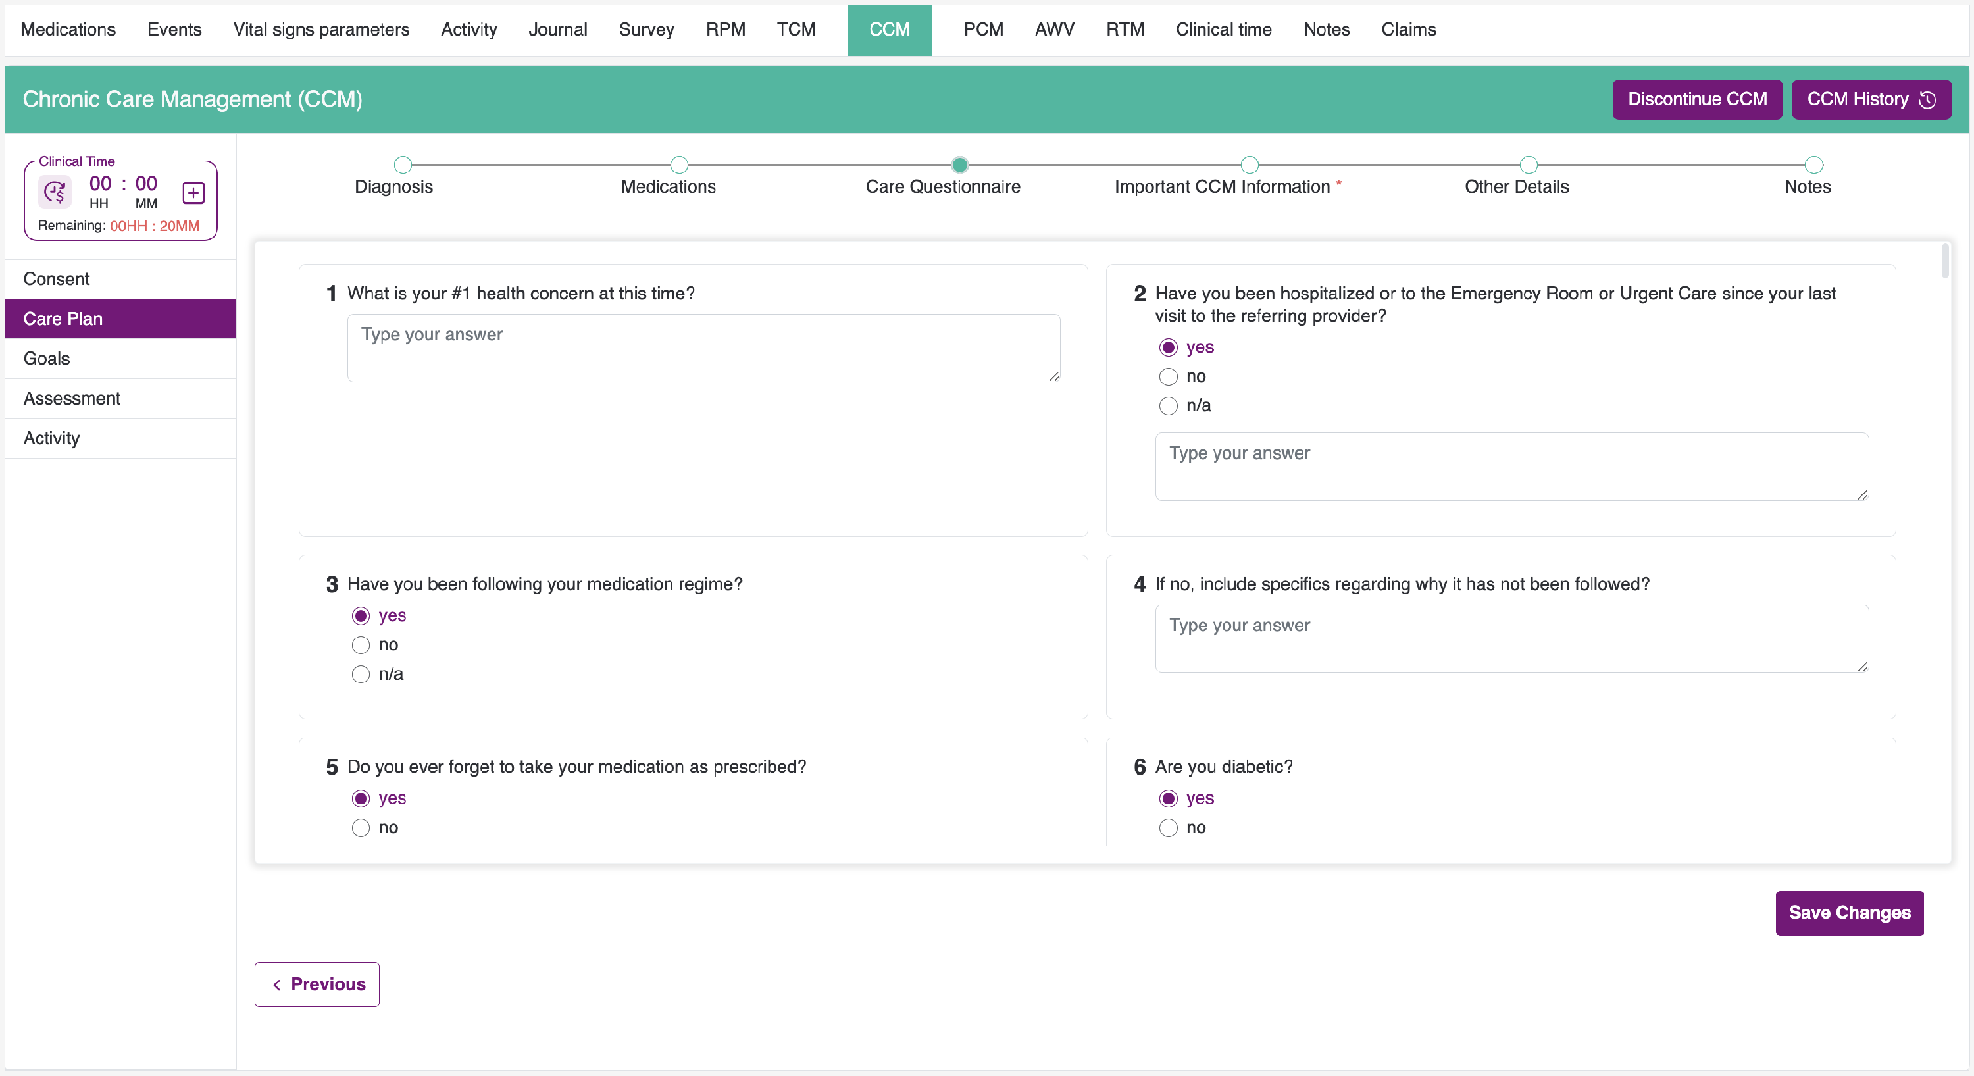Viewport: 1974px width, 1076px height.
Task: Select 'no' for hospitalization question
Action: coord(1168,376)
